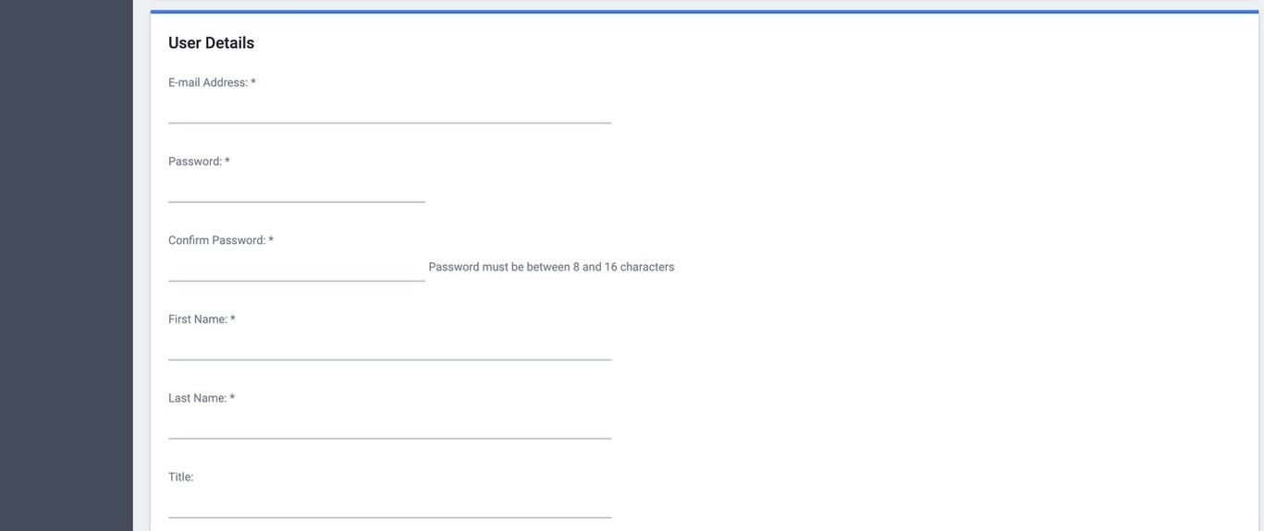Click the "Last Name:" label
Image resolution: width=1264 pixels, height=531 pixels.
pos(197,398)
